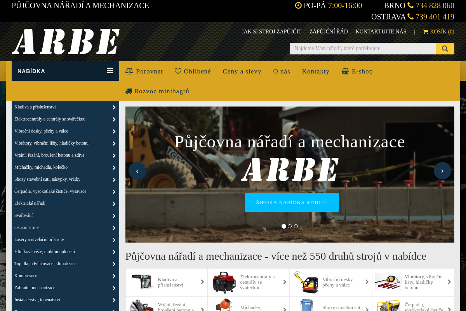The width and height of the screenshot is (466, 311).
Task: Expand Svařování chevron
Action: 114,216
